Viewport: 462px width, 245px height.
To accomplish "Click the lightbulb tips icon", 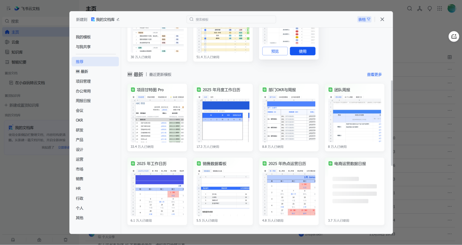I will (429, 9).
